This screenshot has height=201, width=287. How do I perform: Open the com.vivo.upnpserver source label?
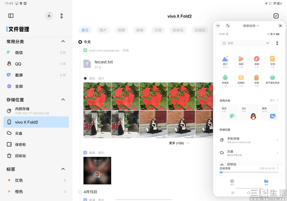click(x=104, y=50)
